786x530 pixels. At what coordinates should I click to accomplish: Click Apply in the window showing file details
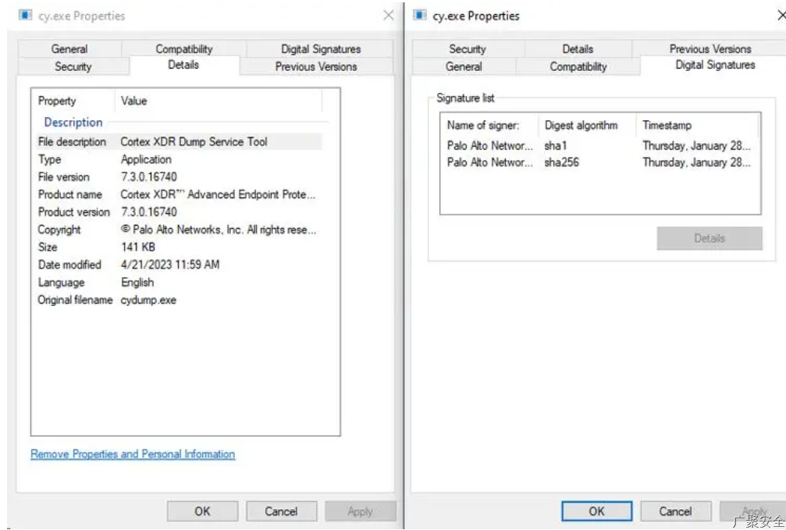[x=360, y=511]
